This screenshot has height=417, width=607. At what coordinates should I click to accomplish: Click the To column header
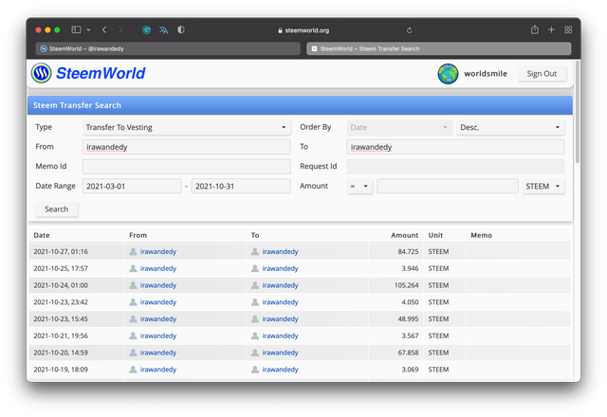(x=255, y=235)
